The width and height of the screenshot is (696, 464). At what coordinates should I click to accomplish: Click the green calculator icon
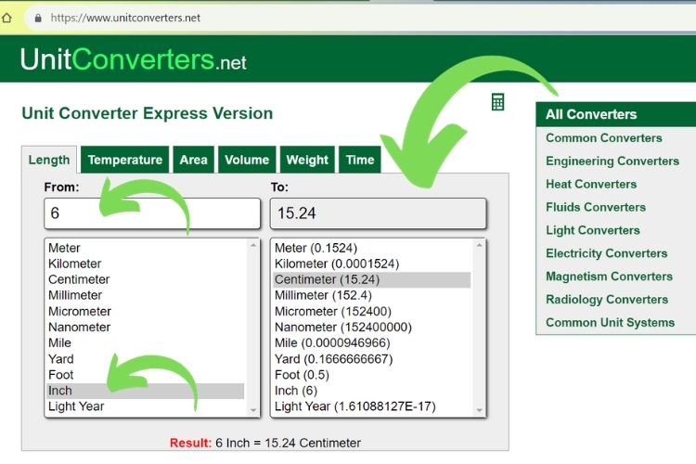(498, 102)
